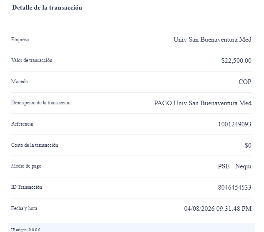Screen dimensions: 264x232
Task: Click the $22,500.00 amount
Action: [236, 61]
